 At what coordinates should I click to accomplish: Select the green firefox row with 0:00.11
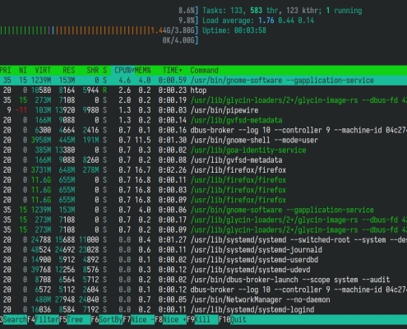[x=203, y=180]
